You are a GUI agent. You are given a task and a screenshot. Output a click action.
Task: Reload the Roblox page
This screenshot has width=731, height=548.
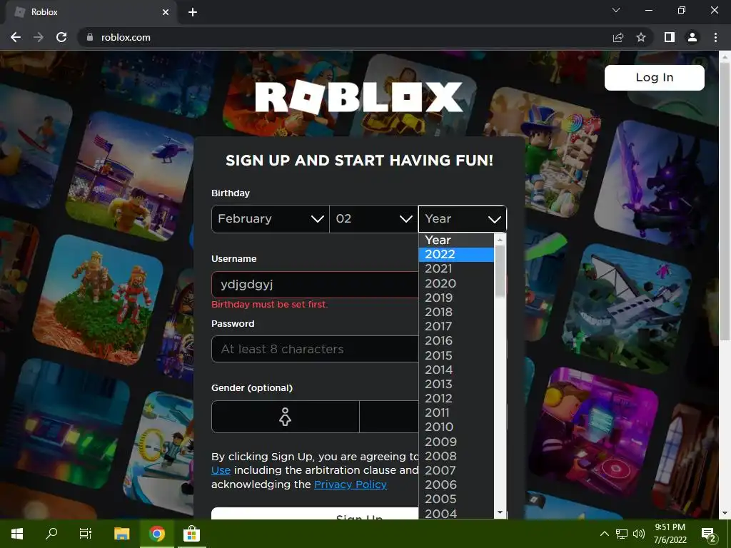tap(61, 37)
